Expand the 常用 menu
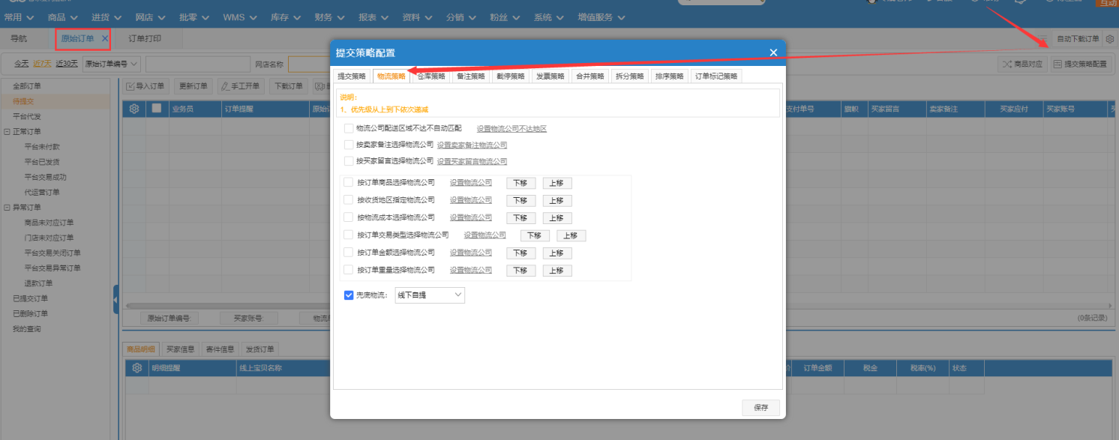This screenshot has height=440, width=1119. click(x=19, y=16)
